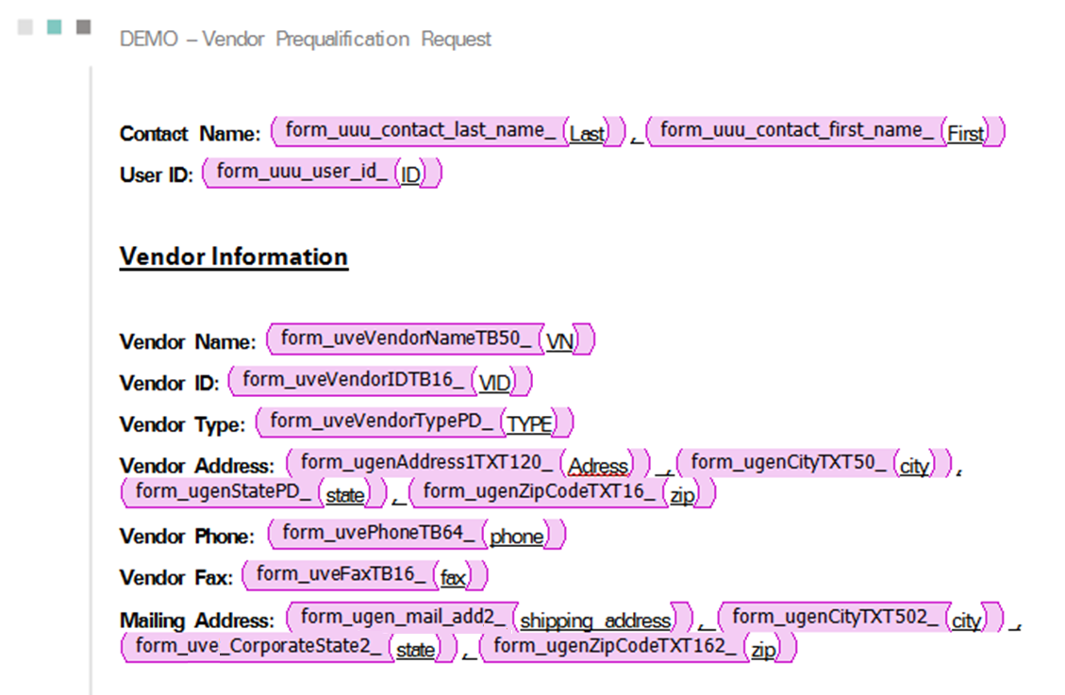Open the form_ugenStatePD_ state field

344,495
